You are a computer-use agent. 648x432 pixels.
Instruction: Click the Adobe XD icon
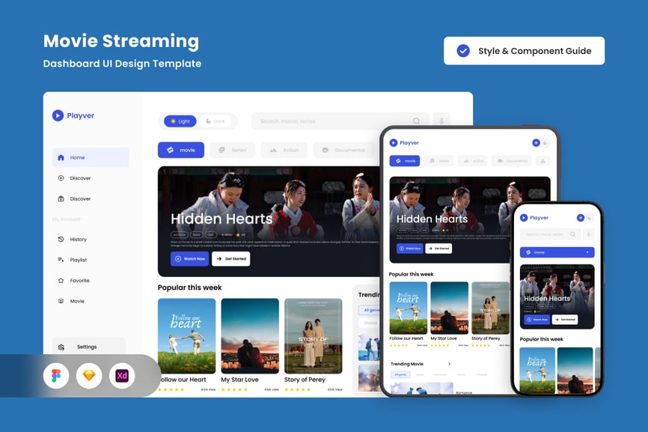click(122, 376)
